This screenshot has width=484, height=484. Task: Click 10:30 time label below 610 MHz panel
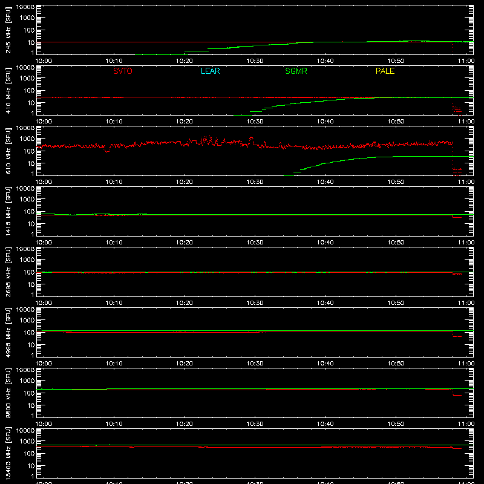[x=255, y=182]
